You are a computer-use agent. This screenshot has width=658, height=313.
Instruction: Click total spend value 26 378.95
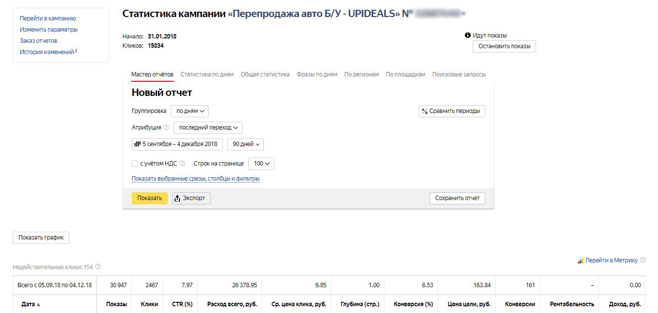click(x=245, y=285)
